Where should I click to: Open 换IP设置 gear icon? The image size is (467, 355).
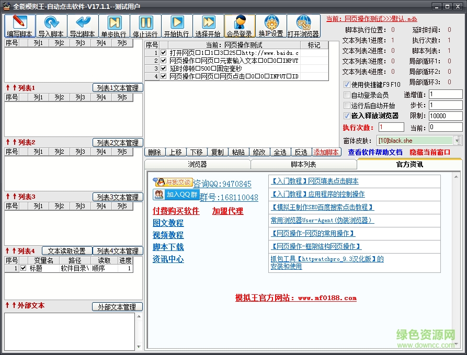[x=271, y=22]
